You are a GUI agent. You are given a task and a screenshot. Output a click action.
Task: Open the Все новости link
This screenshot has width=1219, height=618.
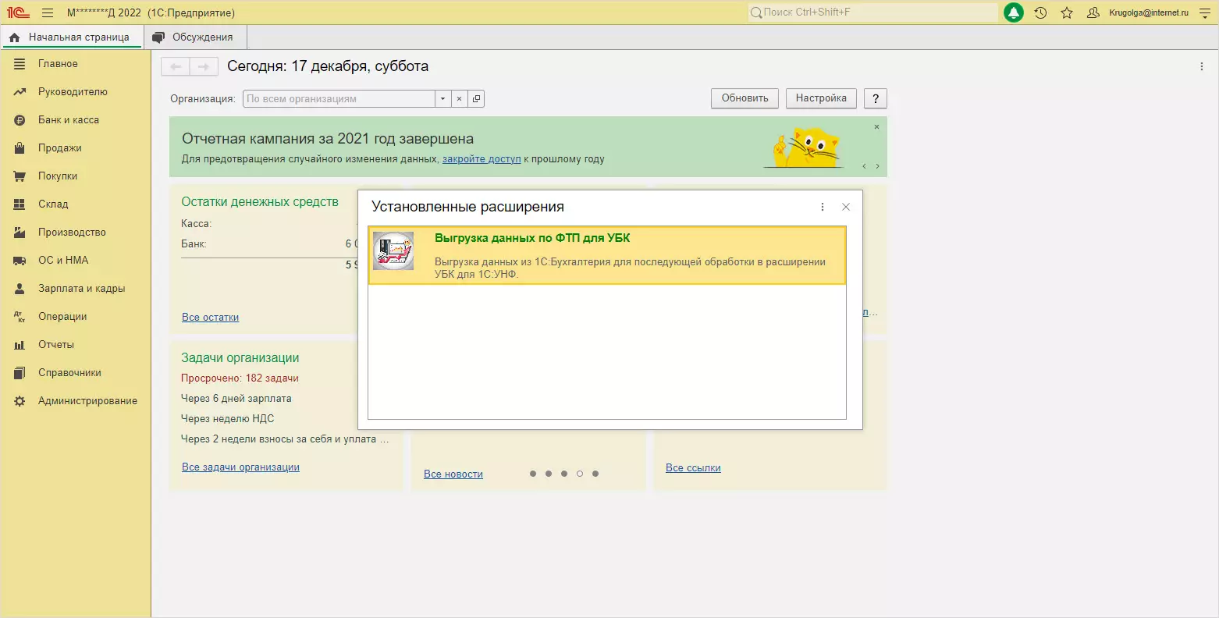coord(453,474)
